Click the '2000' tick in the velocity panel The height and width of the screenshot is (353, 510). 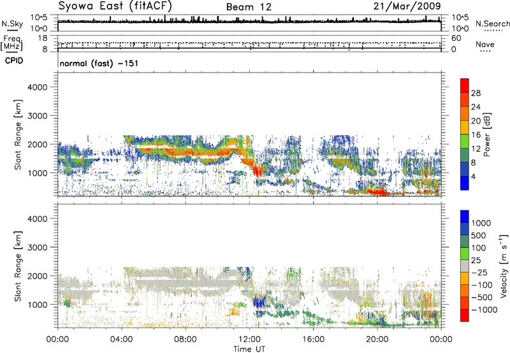[38, 276]
